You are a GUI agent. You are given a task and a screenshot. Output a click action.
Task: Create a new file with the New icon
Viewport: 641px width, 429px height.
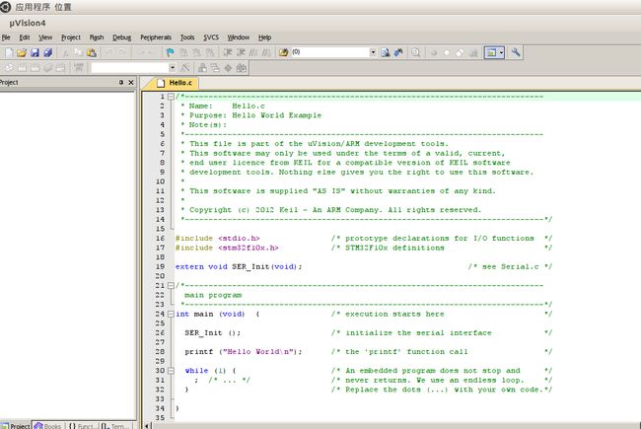(9, 52)
